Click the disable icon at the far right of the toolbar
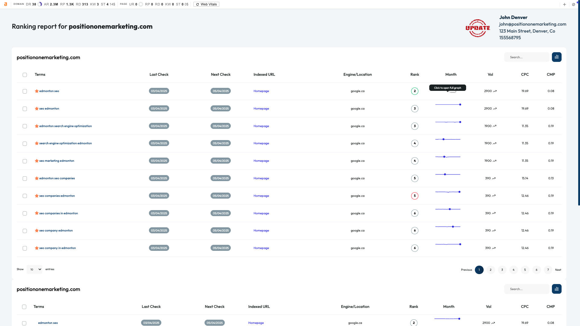Screen dimensions: 580x326 [573, 4]
